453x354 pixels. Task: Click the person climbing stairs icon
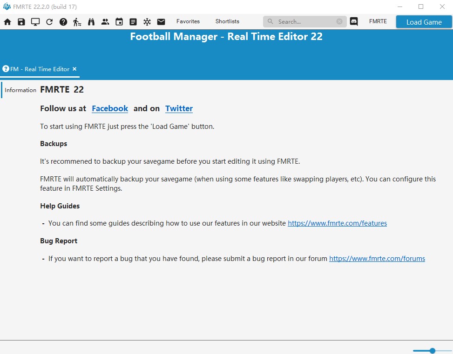pos(77,22)
